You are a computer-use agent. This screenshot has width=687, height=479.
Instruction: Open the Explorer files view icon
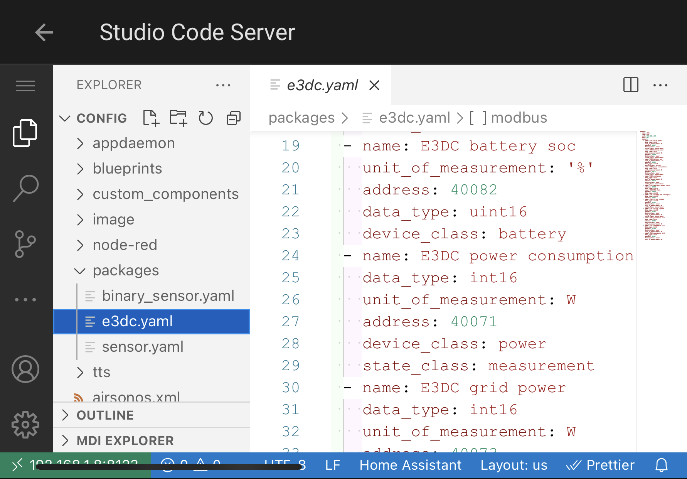tap(25, 133)
